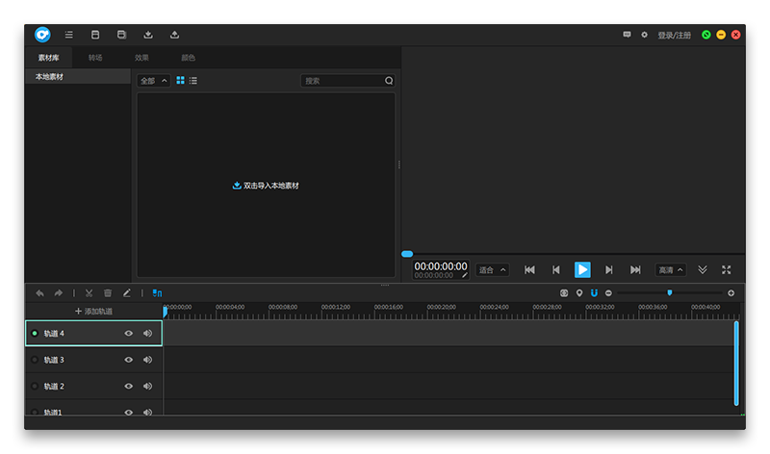Click the 轨道 3 track label
Viewport: 770px width, 454px height.
pos(54,360)
